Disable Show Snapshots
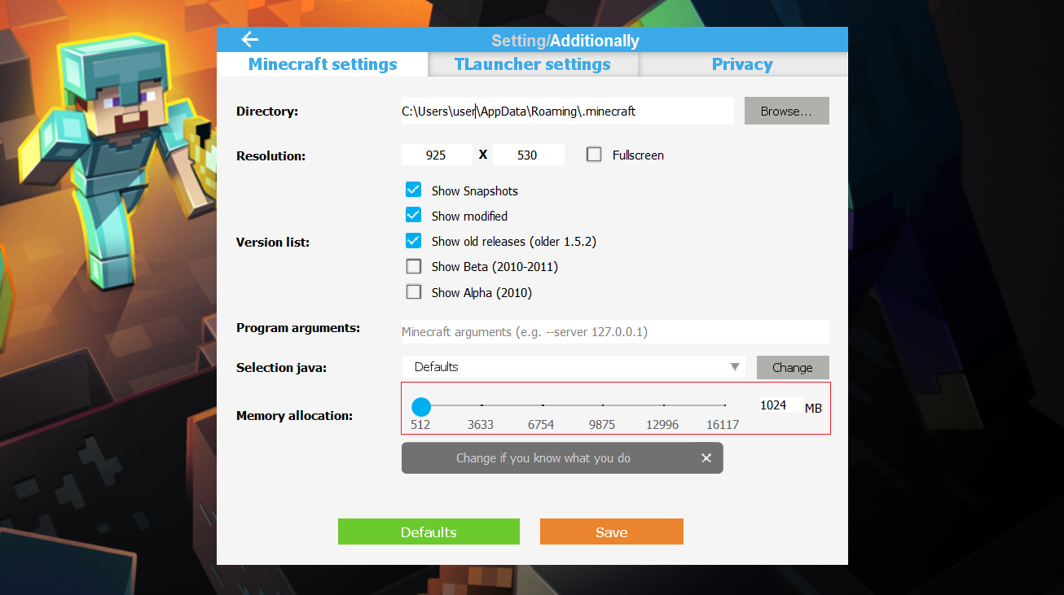Image resolution: width=1064 pixels, height=595 pixels. (413, 189)
